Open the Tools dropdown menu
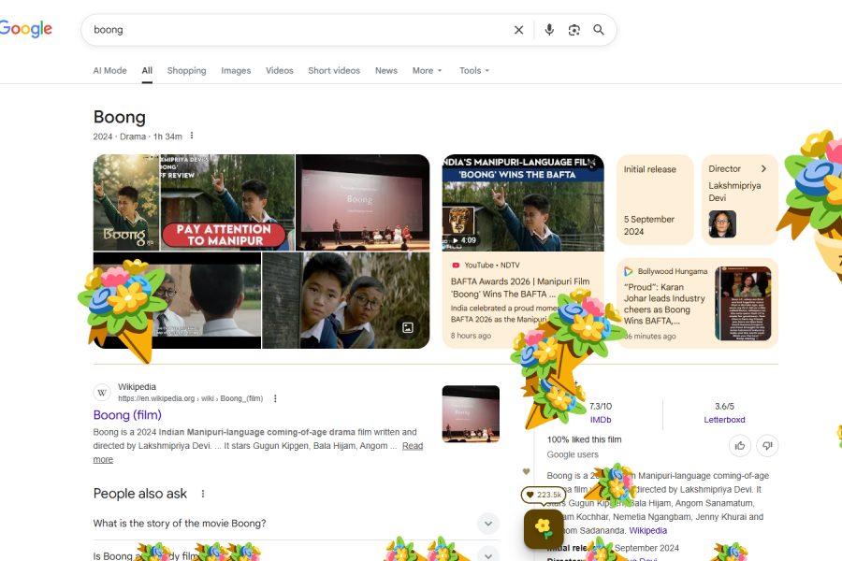Image resolution: width=842 pixels, height=561 pixels. [474, 71]
